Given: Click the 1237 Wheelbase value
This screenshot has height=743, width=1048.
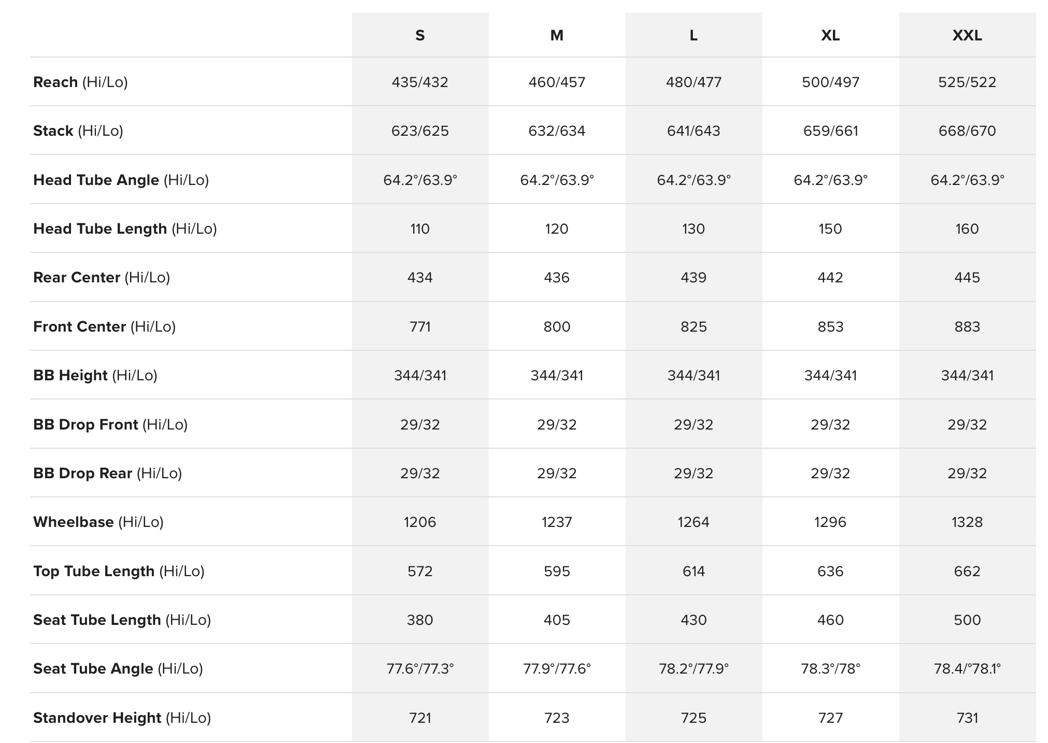Looking at the screenshot, I should (x=557, y=522).
